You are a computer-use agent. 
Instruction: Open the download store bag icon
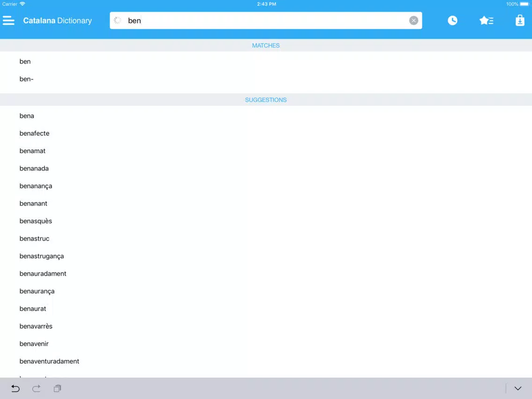point(520,21)
